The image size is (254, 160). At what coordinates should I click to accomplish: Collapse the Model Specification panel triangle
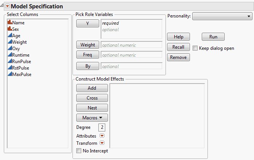pyautogui.click(x=3, y=6)
